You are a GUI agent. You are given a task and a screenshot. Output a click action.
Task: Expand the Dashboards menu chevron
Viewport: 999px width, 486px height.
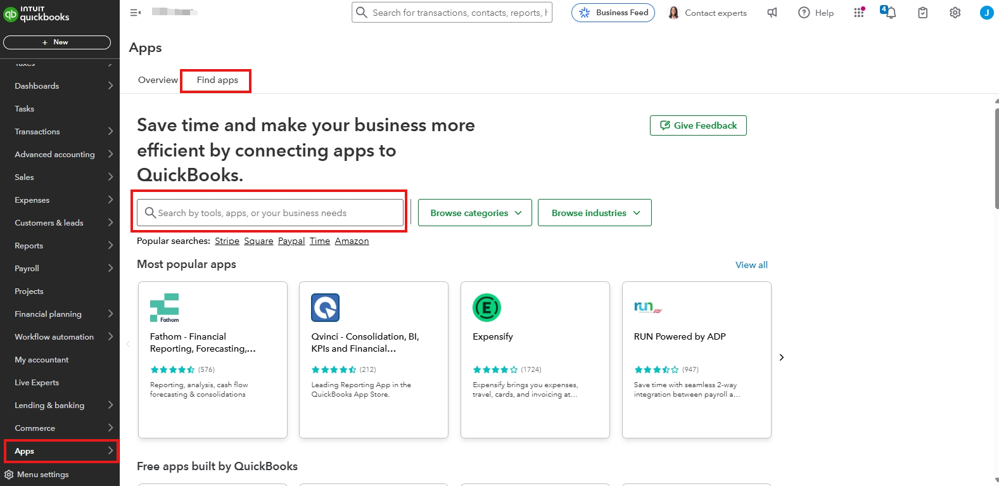click(x=110, y=86)
